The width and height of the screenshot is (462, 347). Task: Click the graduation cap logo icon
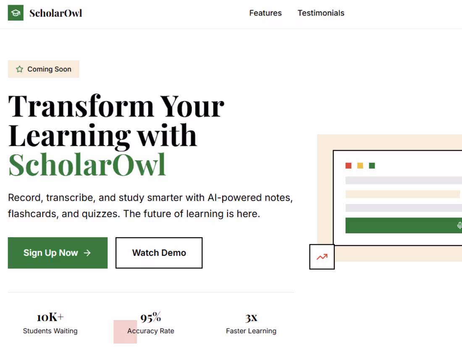point(16,13)
